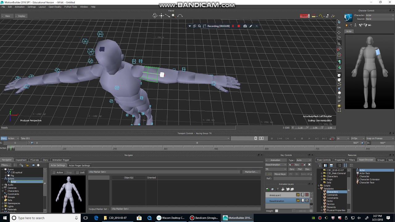Go to previous Navigator item arrow
This screenshot has width=395, height=222.
[33, 165]
